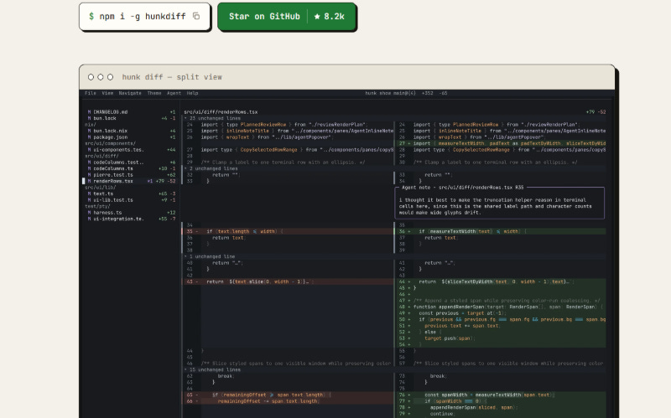Viewport: 671px width, 418px height.
Task: Click the src/ui/diff/ folder label
Action: point(101,156)
